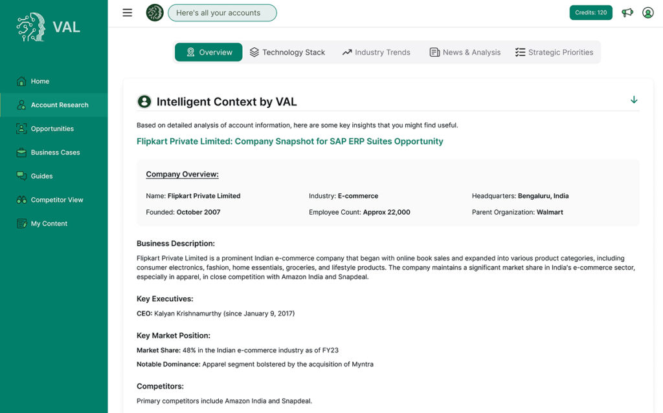
Task: Open the 'Here's all your accounts' selector
Action: click(x=222, y=13)
